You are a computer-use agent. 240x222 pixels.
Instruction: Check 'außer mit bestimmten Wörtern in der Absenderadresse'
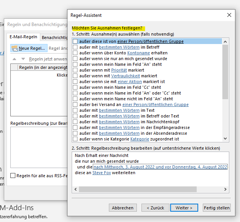pos(75,133)
